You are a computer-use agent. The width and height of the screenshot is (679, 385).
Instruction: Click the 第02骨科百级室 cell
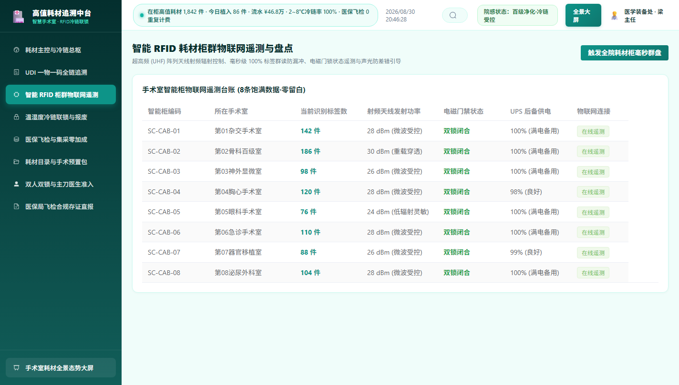click(238, 151)
